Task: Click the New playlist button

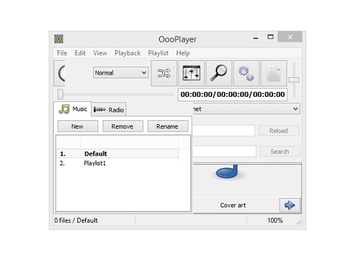Action: (78, 126)
